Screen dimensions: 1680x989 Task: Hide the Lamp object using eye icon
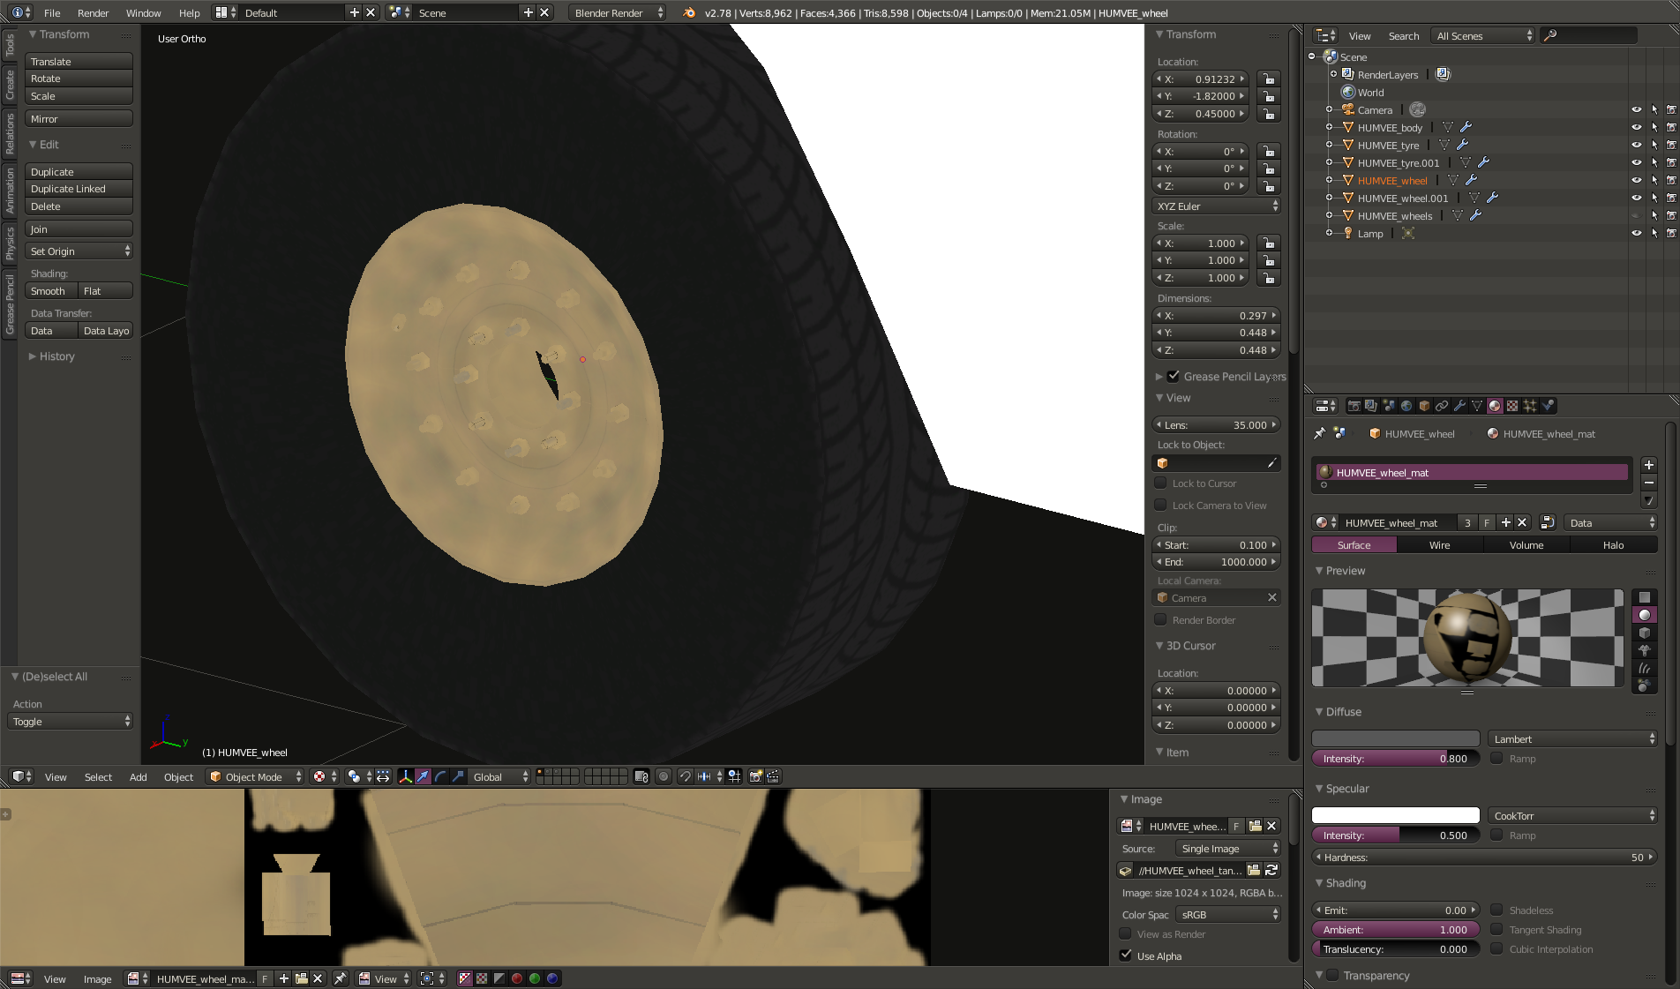tap(1636, 233)
